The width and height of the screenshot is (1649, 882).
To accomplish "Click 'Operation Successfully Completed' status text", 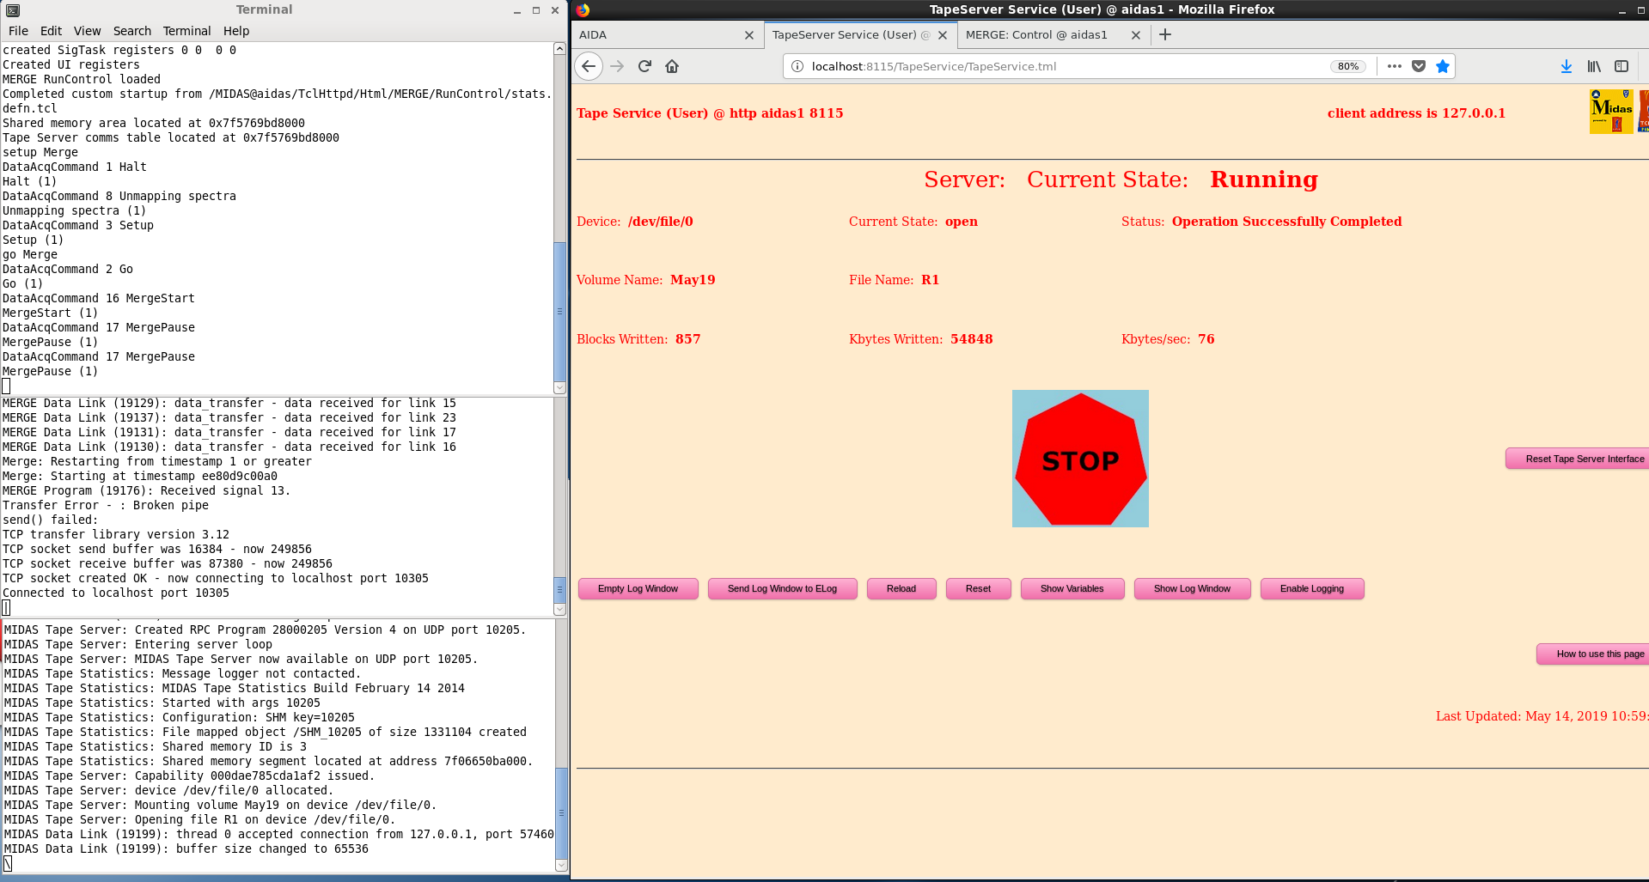I will (1286, 222).
